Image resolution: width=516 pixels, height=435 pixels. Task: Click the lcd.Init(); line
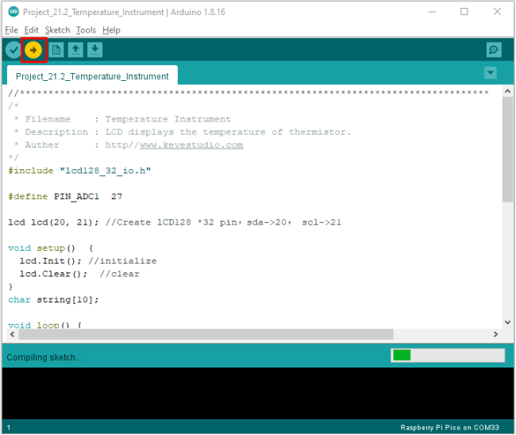(88, 261)
